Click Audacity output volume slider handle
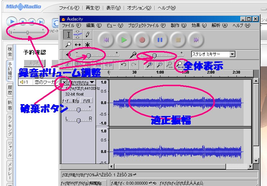 click(89, 56)
